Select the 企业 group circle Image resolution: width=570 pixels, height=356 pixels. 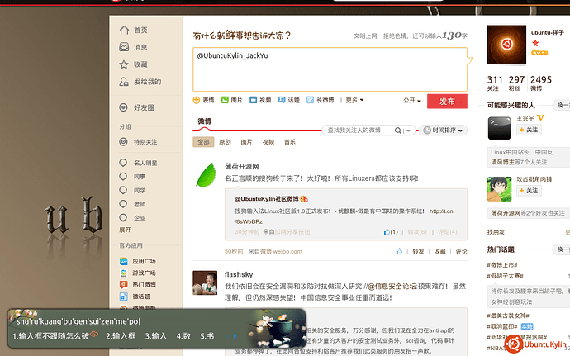pyautogui.click(x=123, y=217)
